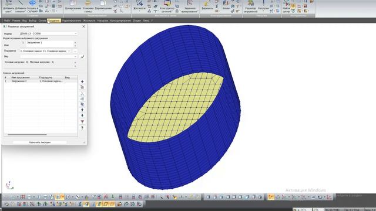Click the load list horizontal scrollbar
Screen dimensions: 376x211
[27, 135]
